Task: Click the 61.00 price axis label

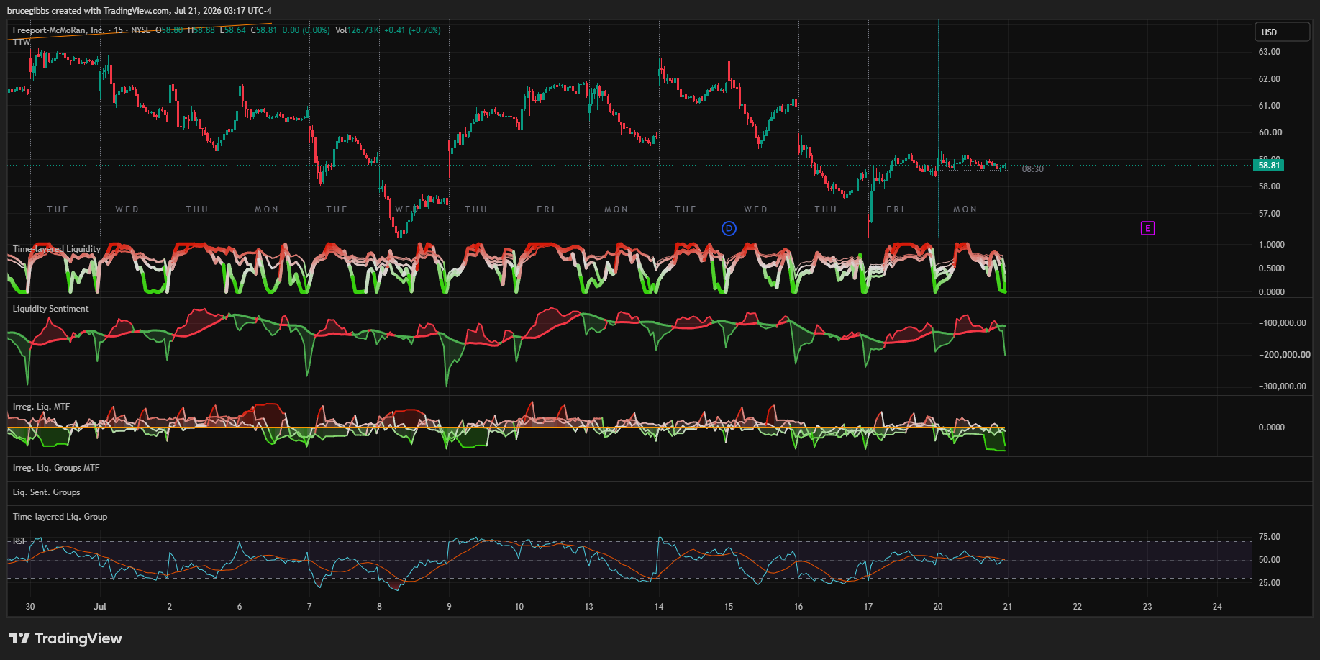Action: pos(1269,106)
